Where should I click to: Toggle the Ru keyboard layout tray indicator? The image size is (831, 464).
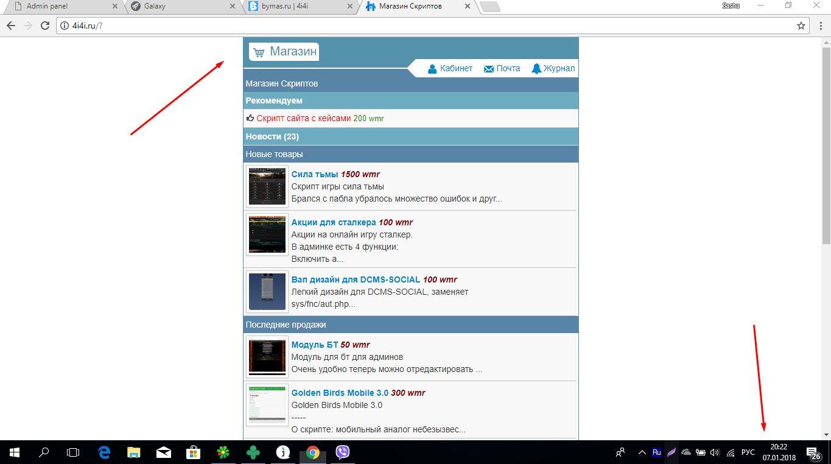pyautogui.click(x=656, y=452)
